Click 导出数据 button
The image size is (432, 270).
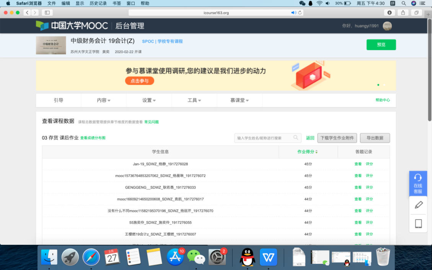point(375,138)
